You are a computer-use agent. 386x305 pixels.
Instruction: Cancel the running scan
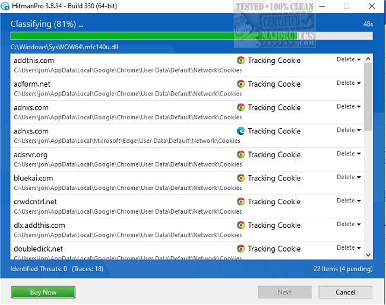[x=345, y=292]
